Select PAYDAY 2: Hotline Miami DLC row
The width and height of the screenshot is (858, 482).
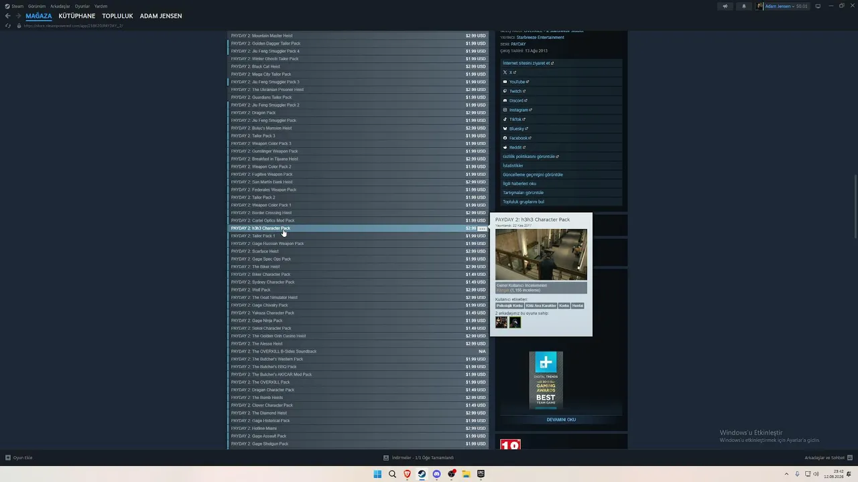(x=359, y=428)
